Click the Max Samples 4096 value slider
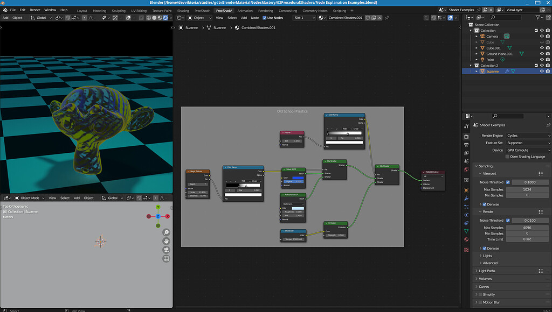Screen dimensions: 552x312 tap(527, 227)
